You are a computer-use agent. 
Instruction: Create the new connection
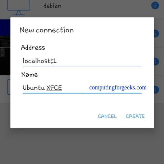(135, 116)
